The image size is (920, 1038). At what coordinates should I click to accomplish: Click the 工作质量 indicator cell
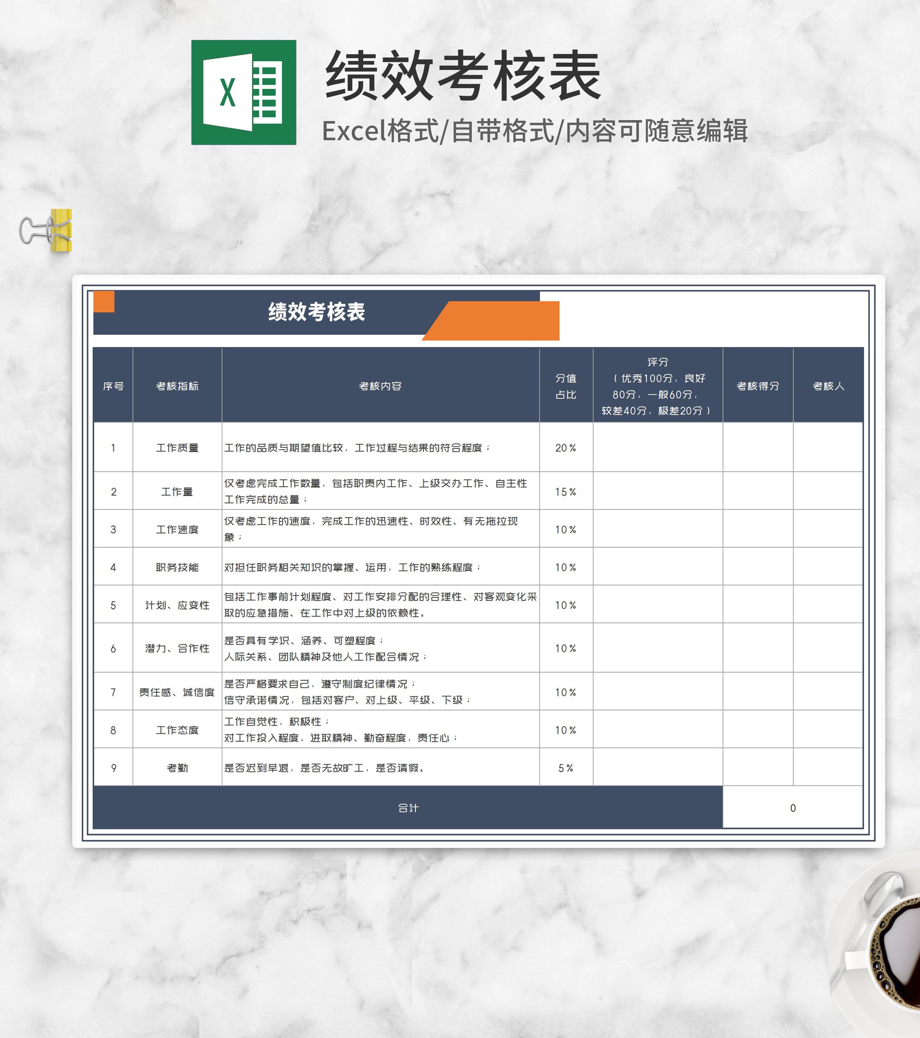(177, 448)
